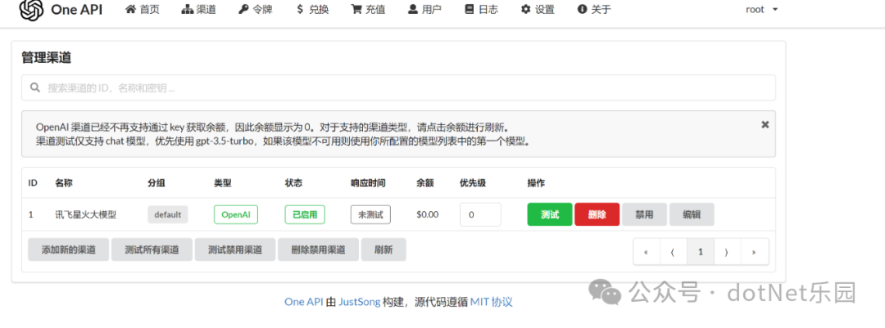Sort by the 响应时间 column header

pos(368,183)
